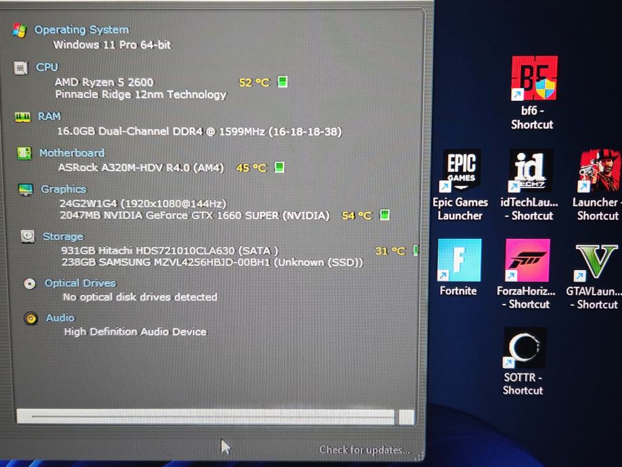Click the Optical Drives disc icon

click(30, 284)
